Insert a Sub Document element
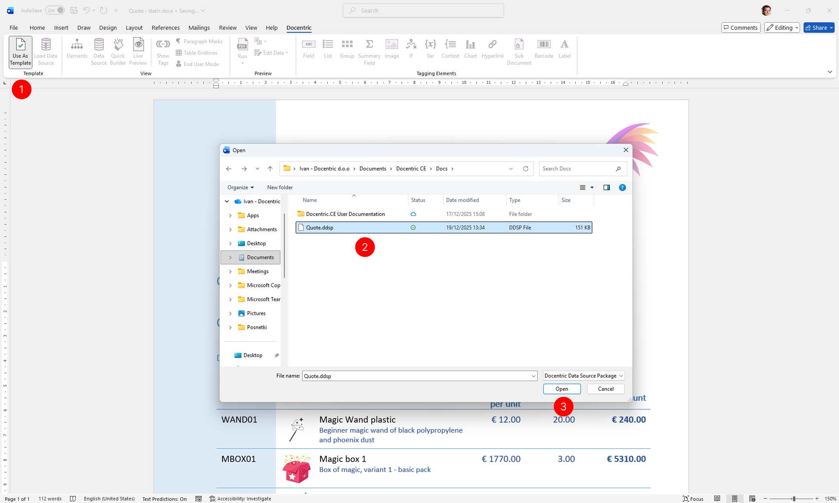The height and width of the screenshot is (503, 839). (x=519, y=52)
